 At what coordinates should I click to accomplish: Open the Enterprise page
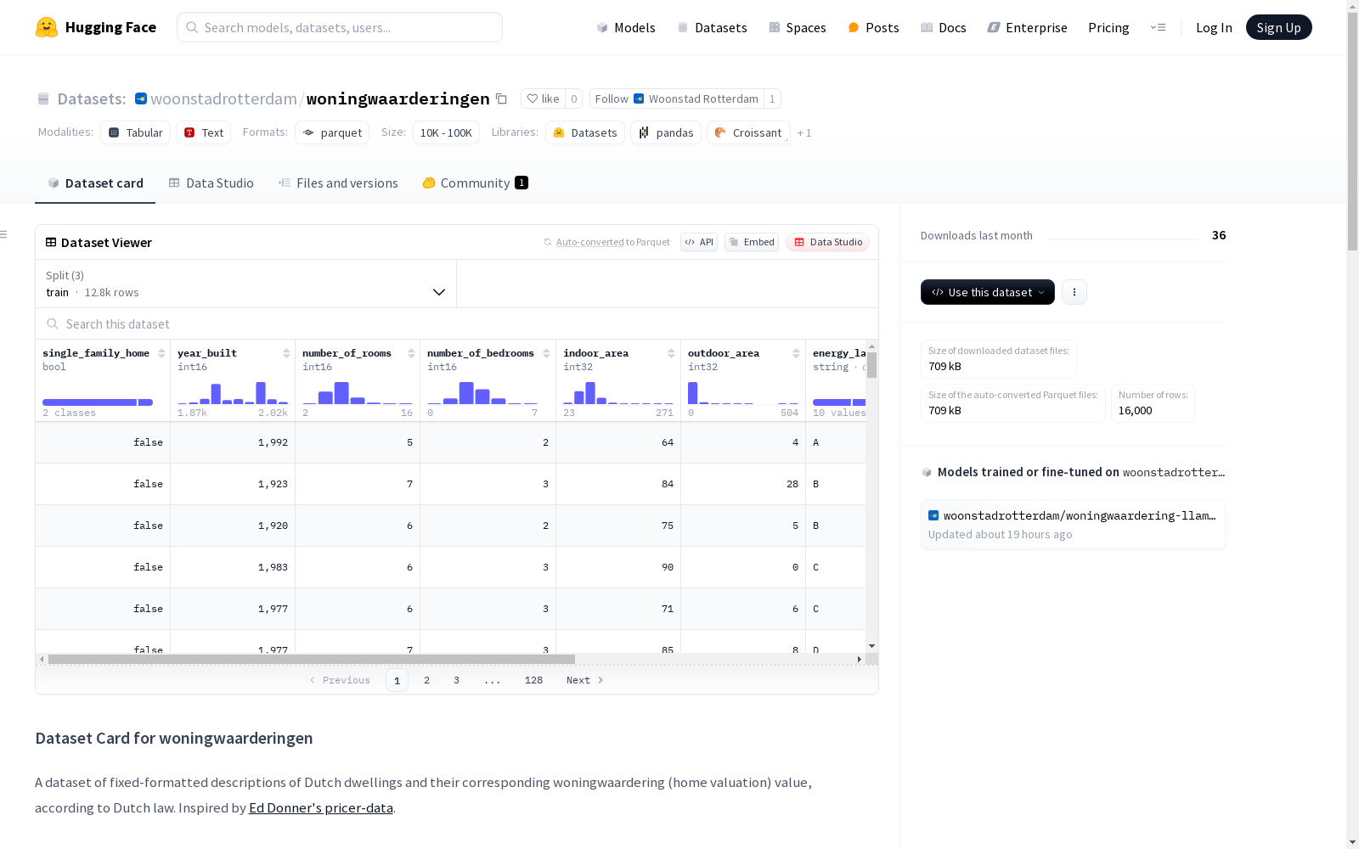[1028, 27]
